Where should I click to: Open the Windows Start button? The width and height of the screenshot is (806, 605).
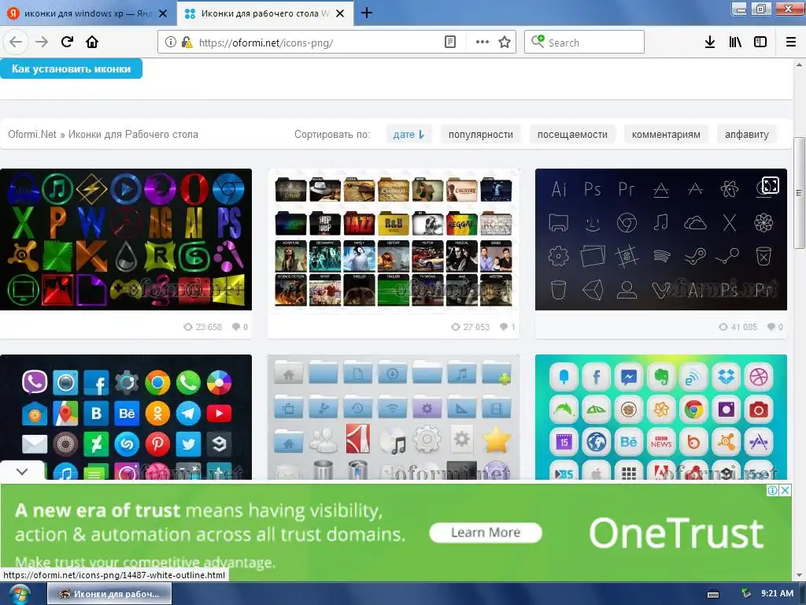pos(19,595)
